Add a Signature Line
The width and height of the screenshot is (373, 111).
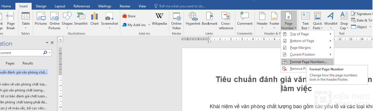[361, 14]
